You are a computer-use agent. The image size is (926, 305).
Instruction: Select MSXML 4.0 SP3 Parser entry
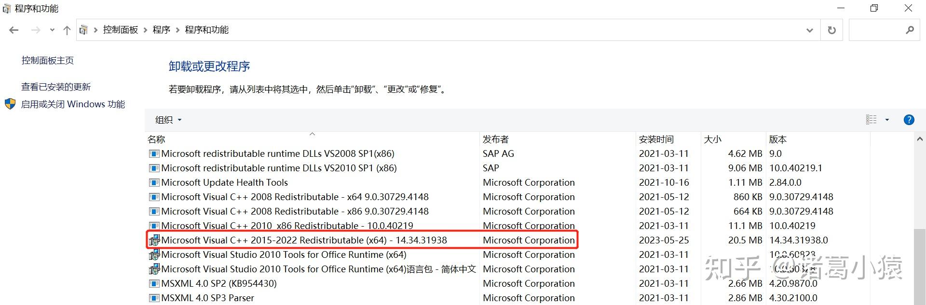point(207,298)
